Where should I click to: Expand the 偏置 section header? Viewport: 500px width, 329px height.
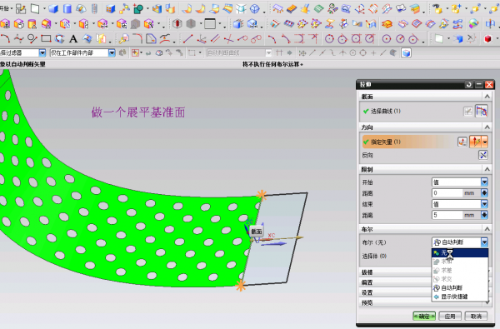395,282
